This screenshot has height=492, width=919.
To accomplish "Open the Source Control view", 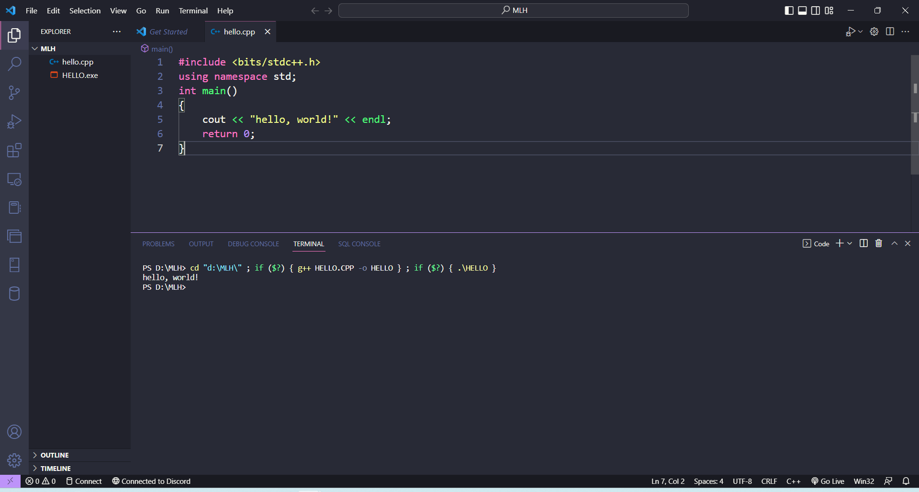I will click(x=14, y=93).
